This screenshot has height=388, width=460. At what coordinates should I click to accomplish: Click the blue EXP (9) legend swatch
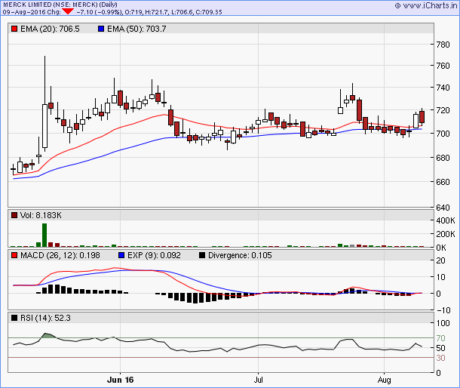121,255
